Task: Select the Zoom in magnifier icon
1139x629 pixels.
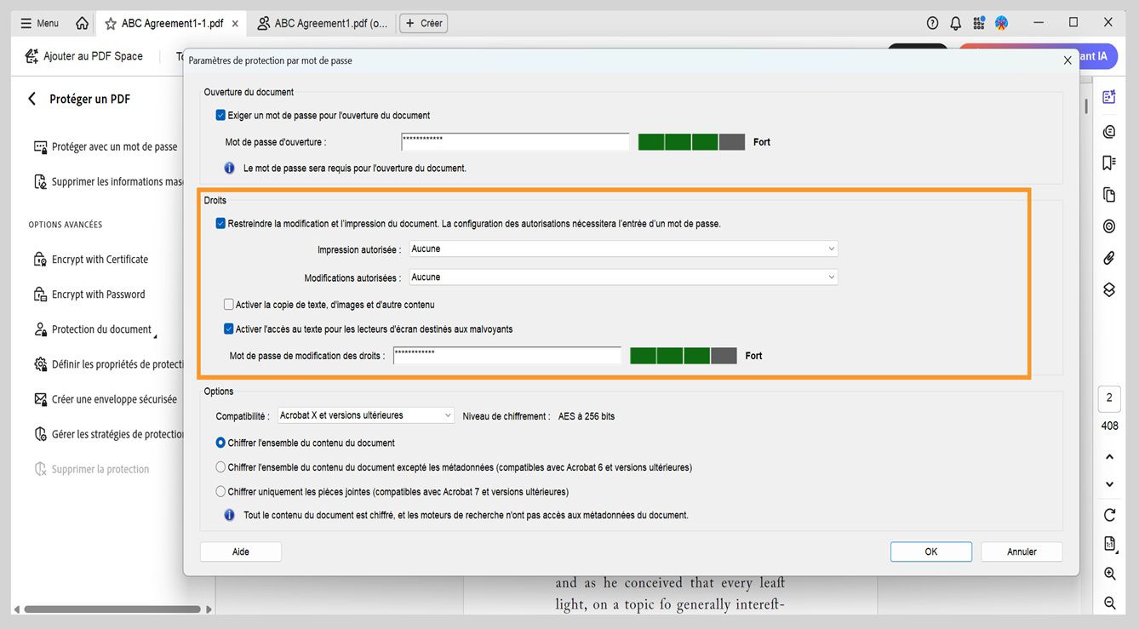Action: (1108, 573)
